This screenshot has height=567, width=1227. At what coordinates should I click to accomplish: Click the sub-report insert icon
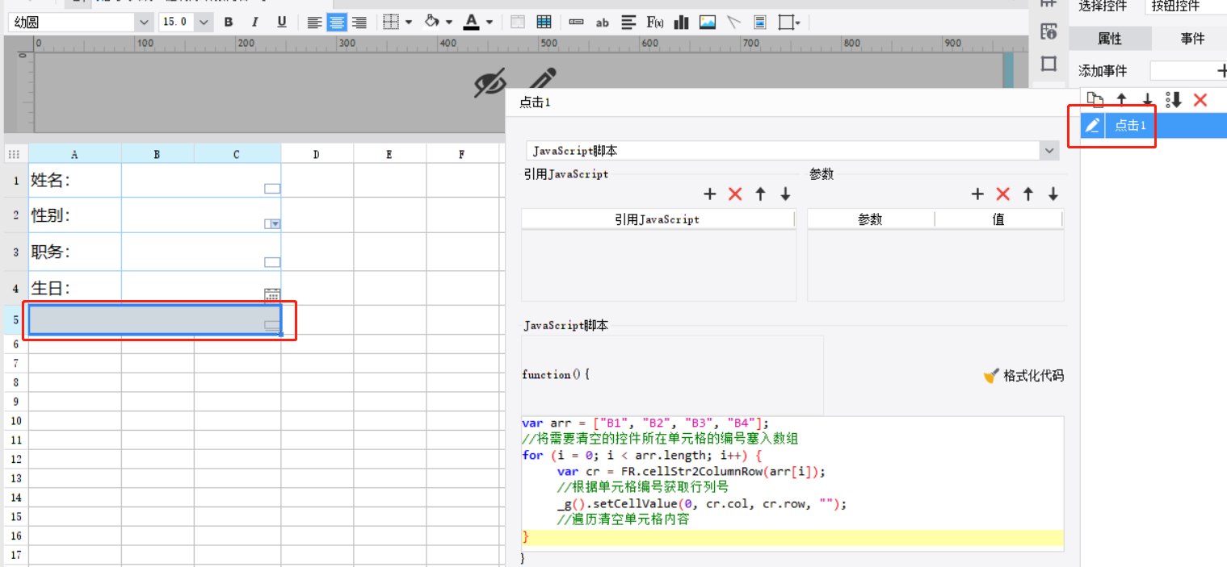(x=760, y=23)
